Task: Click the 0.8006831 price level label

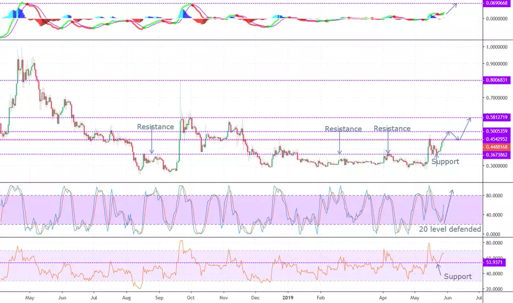Action: pos(496,80)
